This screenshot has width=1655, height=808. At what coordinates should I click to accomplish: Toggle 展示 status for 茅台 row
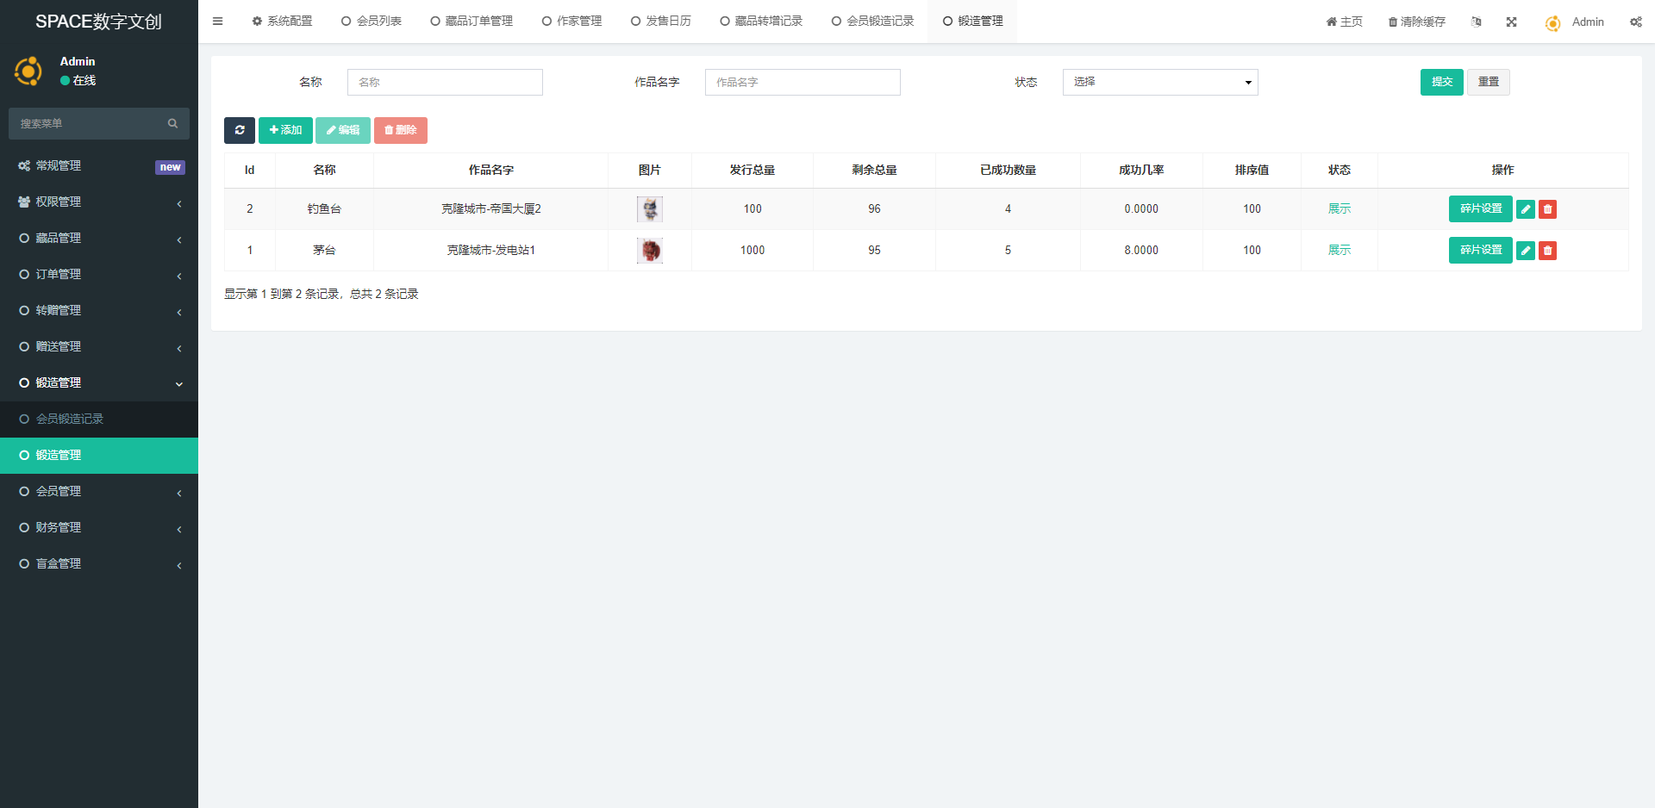(1339, 251)
